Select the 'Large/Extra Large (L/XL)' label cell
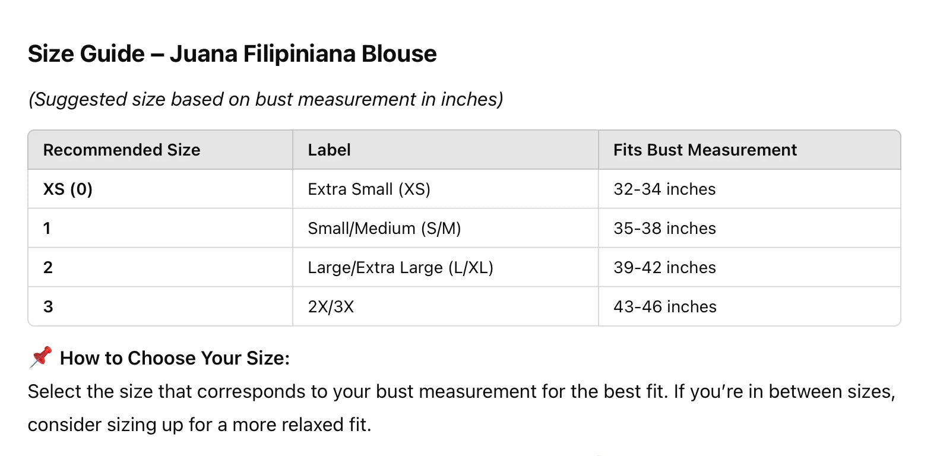Viewport: 937px width, 456px height. [400, 268]
